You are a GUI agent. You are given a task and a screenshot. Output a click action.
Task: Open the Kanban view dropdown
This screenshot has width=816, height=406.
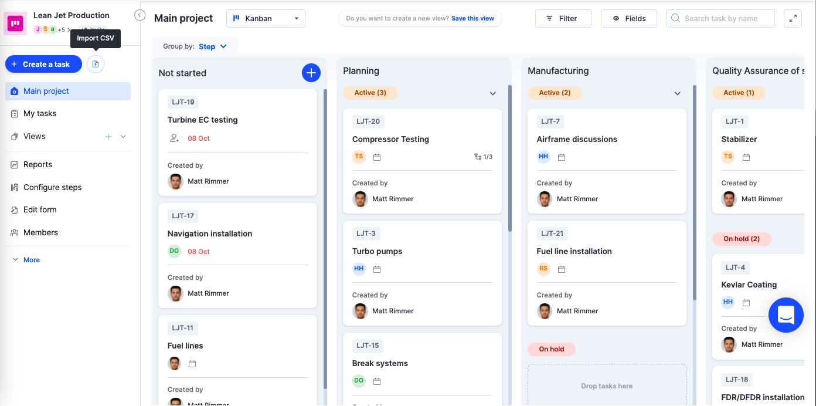[266, 18]
